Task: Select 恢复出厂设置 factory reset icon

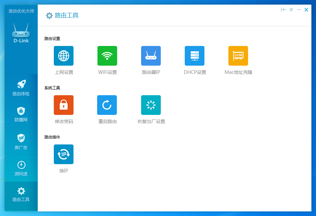Action: point(151,105)
